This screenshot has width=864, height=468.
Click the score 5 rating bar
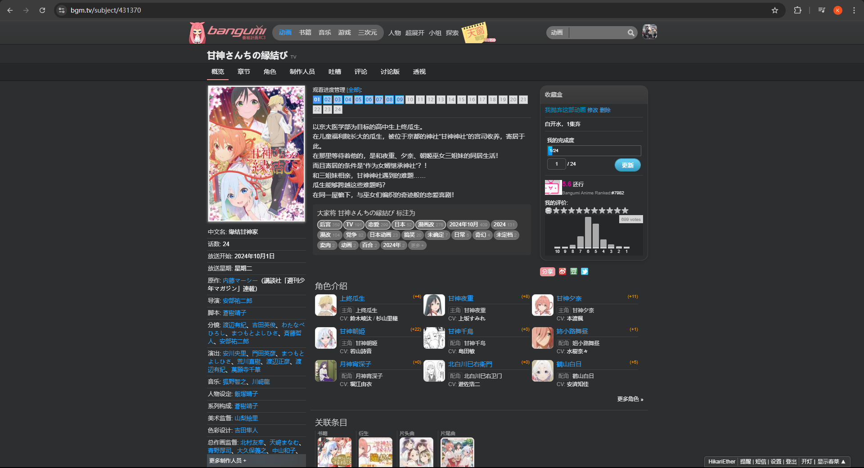[x=596, y=236]
